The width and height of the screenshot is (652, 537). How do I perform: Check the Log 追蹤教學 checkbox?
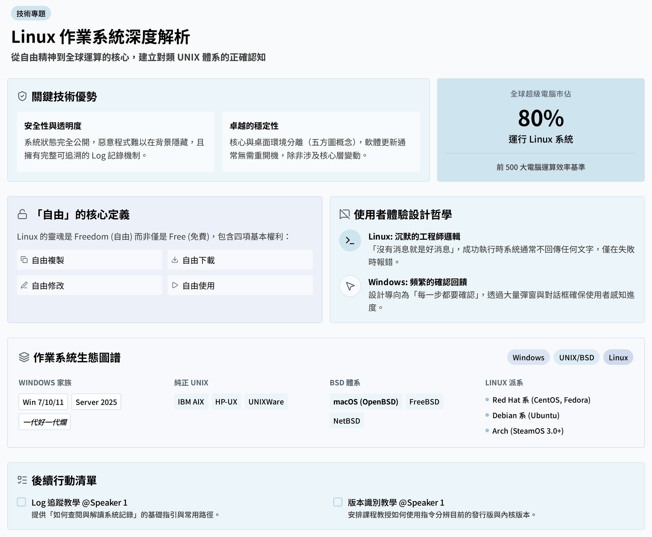coord(21,502)
